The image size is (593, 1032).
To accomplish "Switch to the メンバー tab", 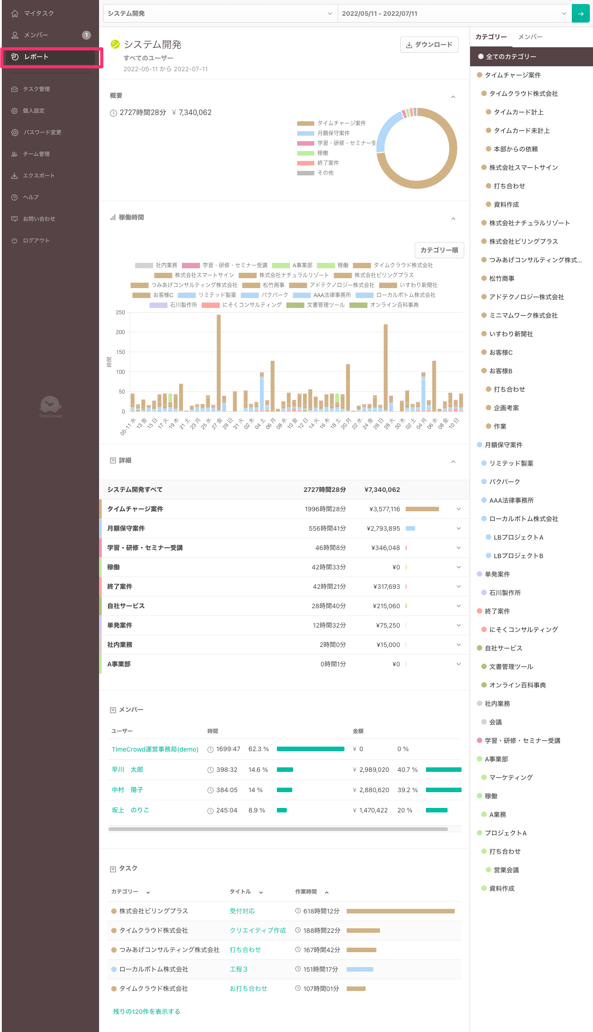I will tap(530, 37).
